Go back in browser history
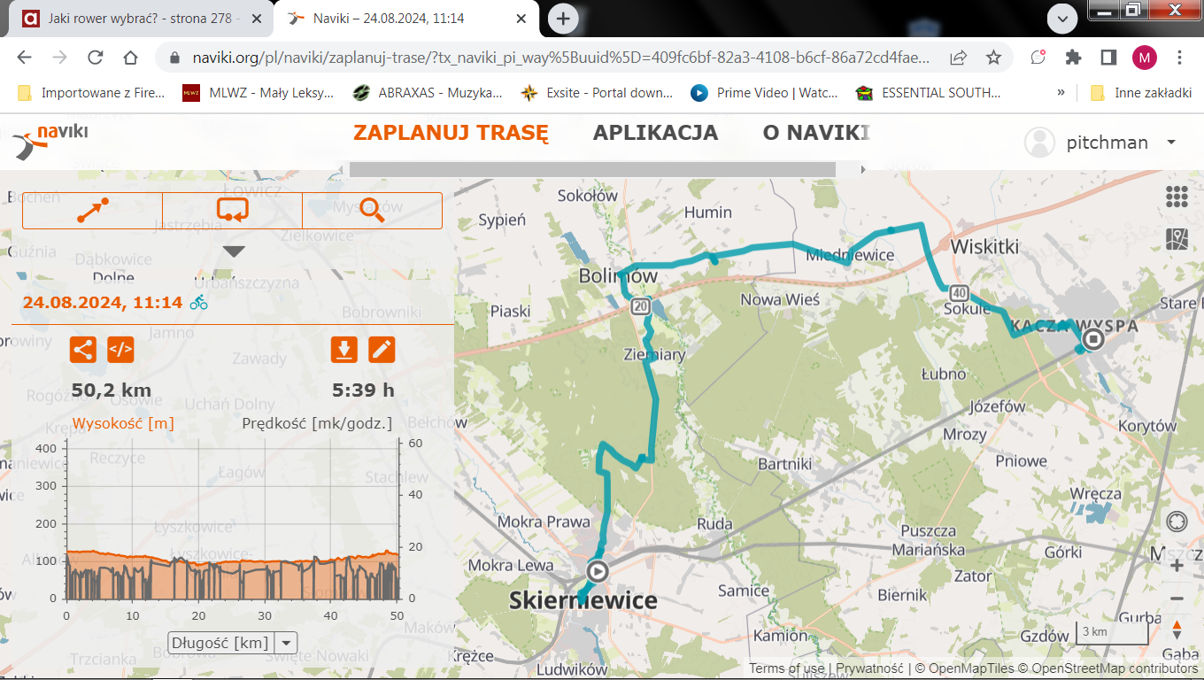This screenshot has height=680, width=1204. [x=24, y=58]
